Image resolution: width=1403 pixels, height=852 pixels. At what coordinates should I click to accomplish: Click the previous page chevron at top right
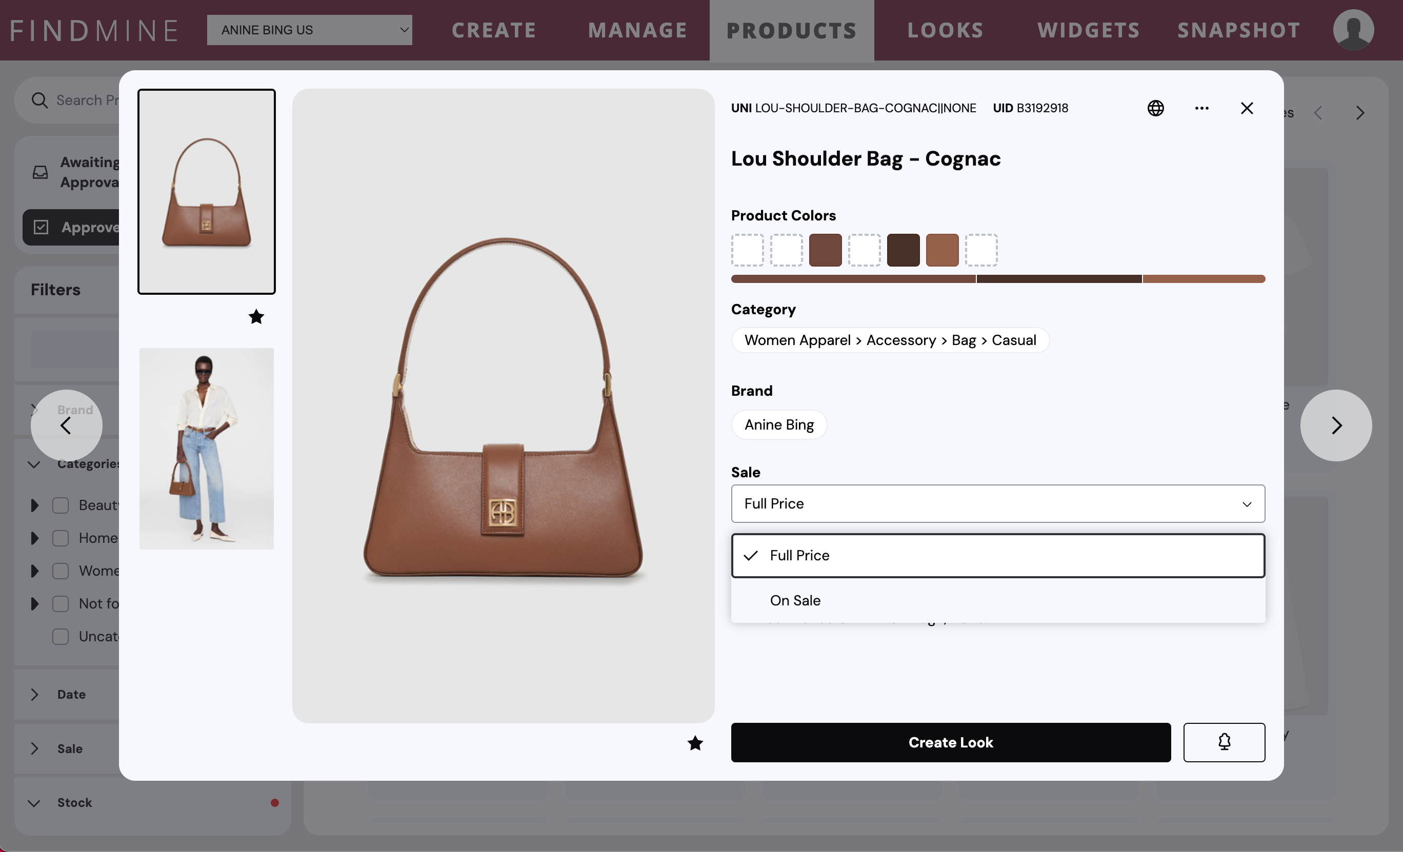pyautogui.click(x=1317, y=113)
